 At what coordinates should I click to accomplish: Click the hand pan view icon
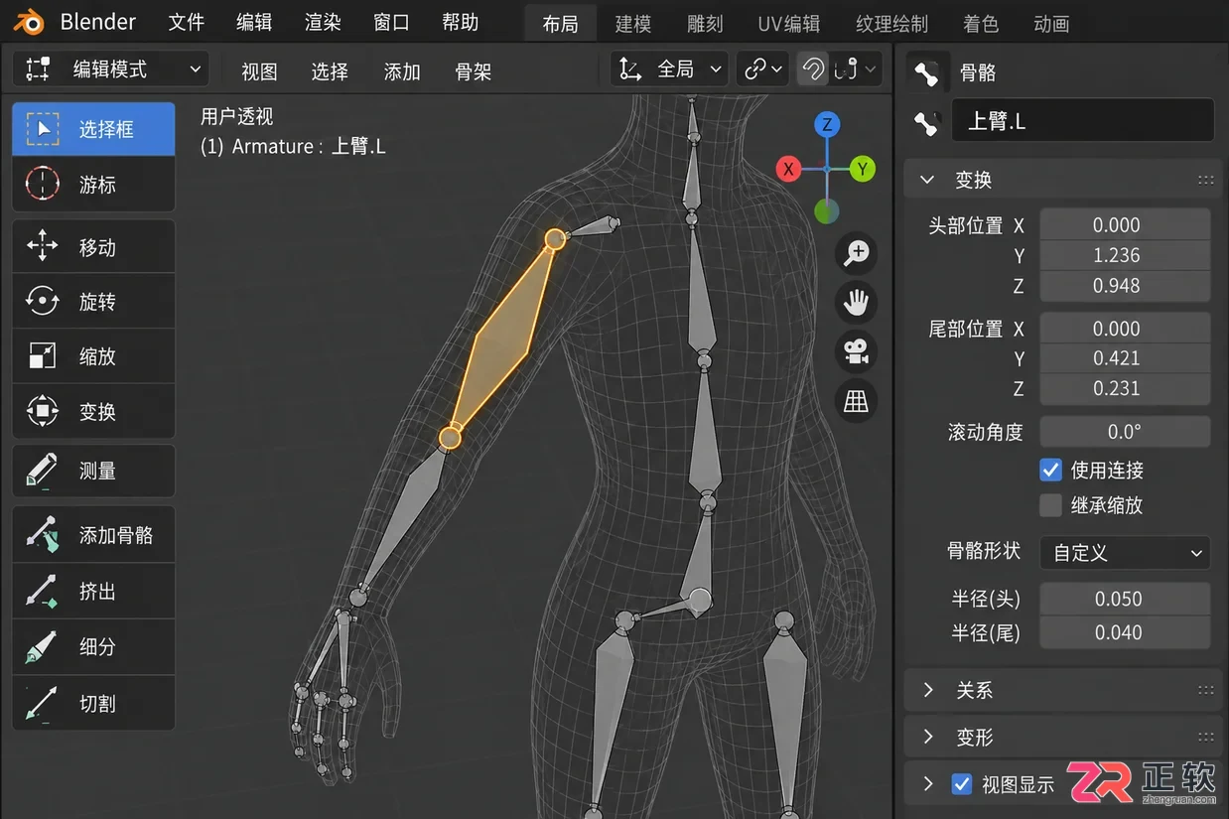[856, 302]
